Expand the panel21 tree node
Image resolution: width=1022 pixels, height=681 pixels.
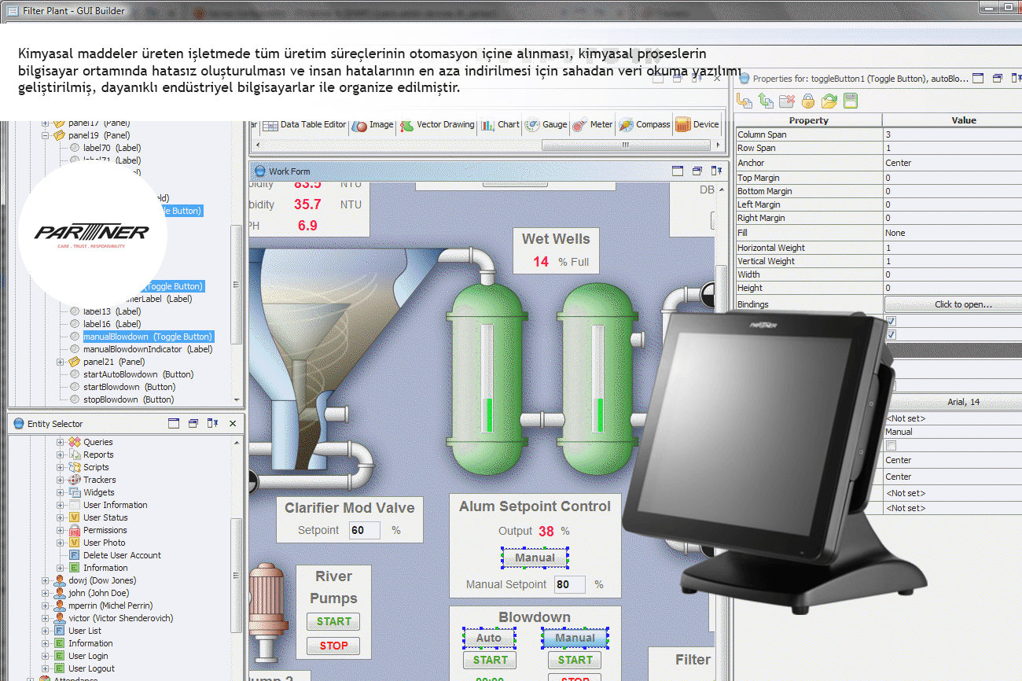[x=61, y=362]
